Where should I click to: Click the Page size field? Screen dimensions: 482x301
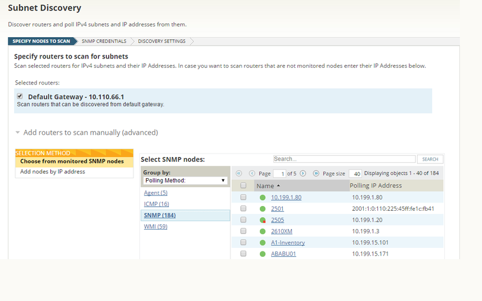pyautogui.click(x=356, y=174)
